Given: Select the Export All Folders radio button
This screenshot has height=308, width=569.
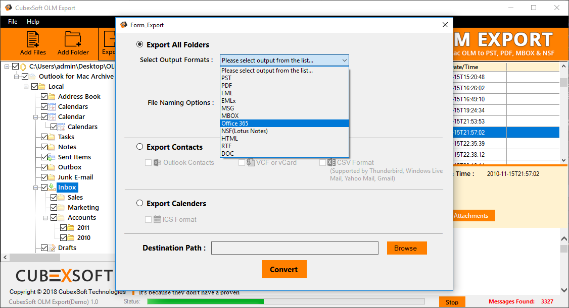Looking at the screenshot, I should 139,44.
